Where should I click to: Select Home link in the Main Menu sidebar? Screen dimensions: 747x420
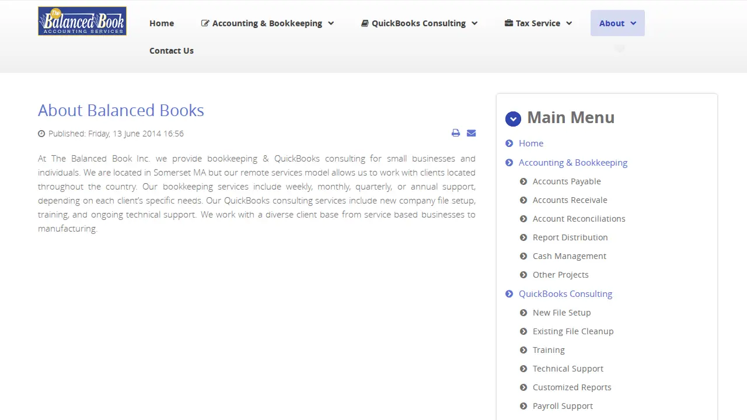point(531,143)
